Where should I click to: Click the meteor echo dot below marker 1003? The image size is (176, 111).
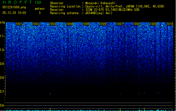[50, 94]
